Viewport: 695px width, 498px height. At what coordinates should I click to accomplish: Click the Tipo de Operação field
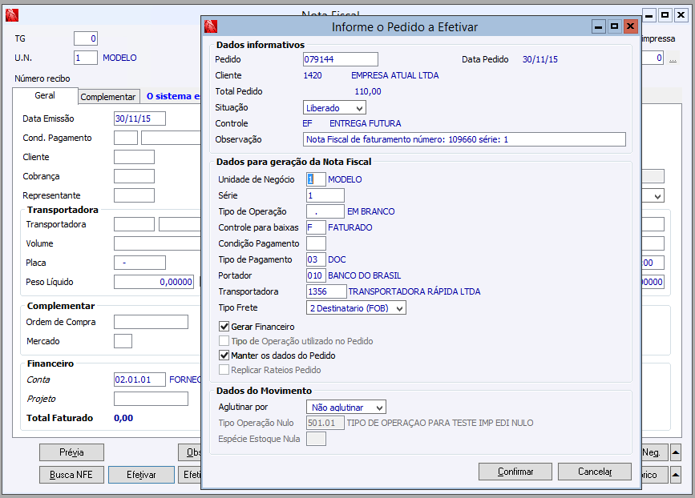pos(325,211)
